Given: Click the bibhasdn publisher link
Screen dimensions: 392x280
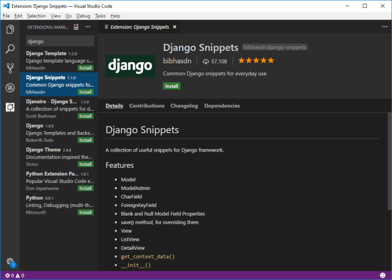Looking at the screenshot, I should point(178,61).
